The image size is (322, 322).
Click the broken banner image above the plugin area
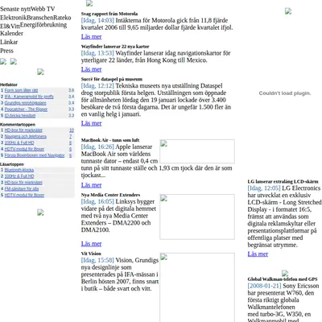288,11
